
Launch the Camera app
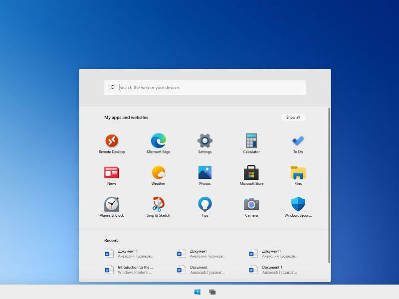(251, 205)
